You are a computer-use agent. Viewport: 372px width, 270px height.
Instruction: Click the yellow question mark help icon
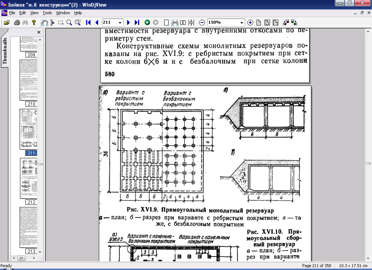(34, 23)
